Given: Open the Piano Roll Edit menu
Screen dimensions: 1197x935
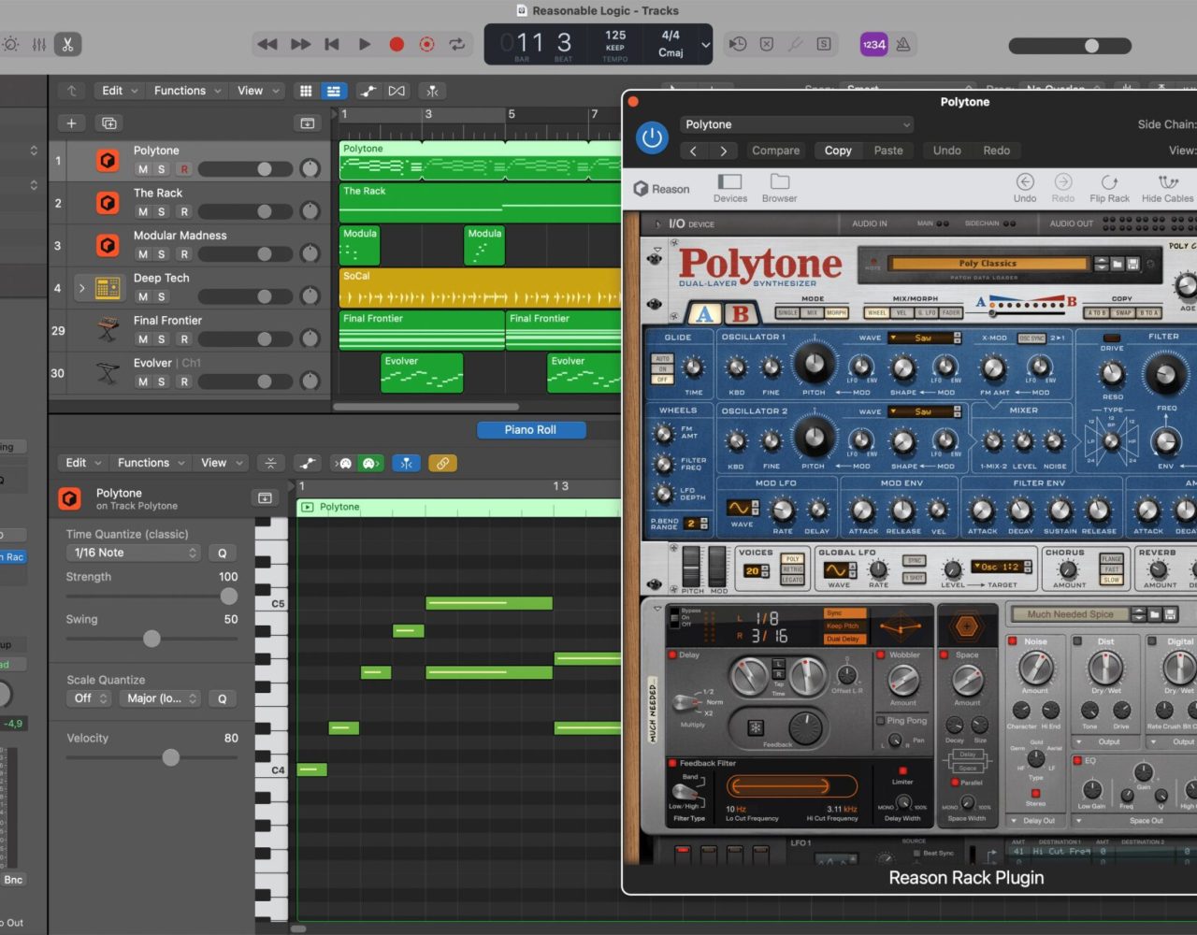Looking at the screenshot, I should 82,463.
